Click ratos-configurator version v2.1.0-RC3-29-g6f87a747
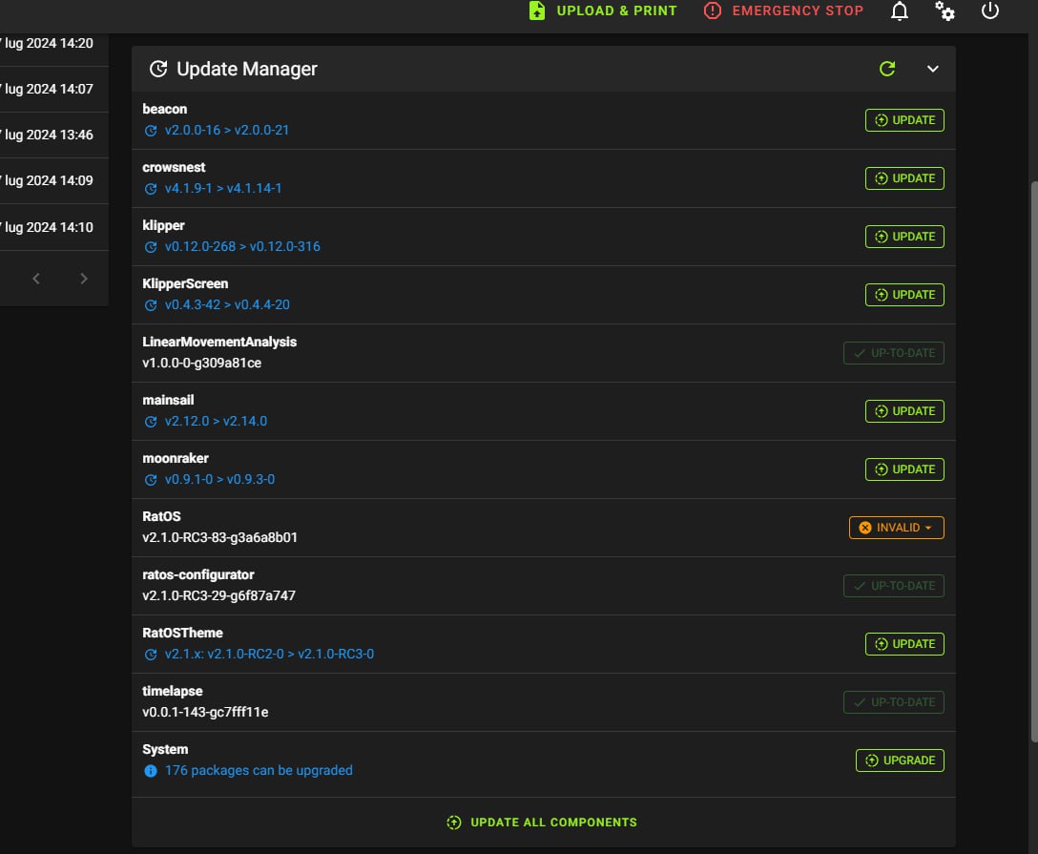Image resolution: width=1038 pixels, height=854 pixels. pyautogui.click(x=219, y=596)
